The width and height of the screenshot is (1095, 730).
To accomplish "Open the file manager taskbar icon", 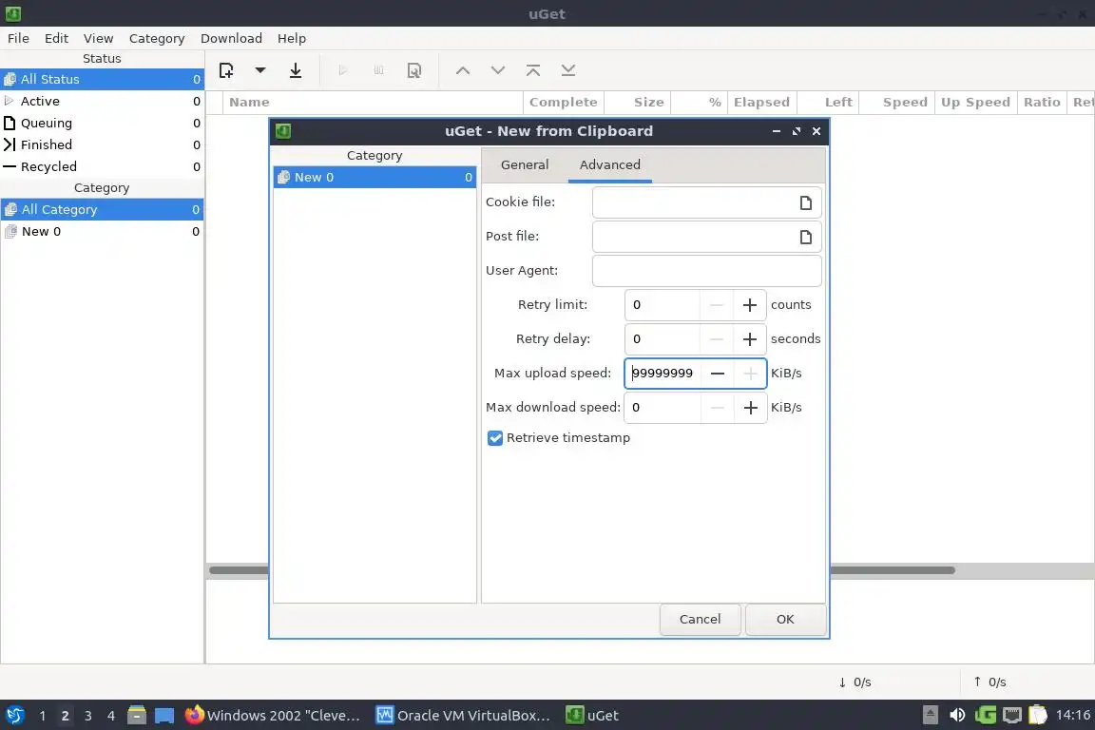I will tap(137, 716).
